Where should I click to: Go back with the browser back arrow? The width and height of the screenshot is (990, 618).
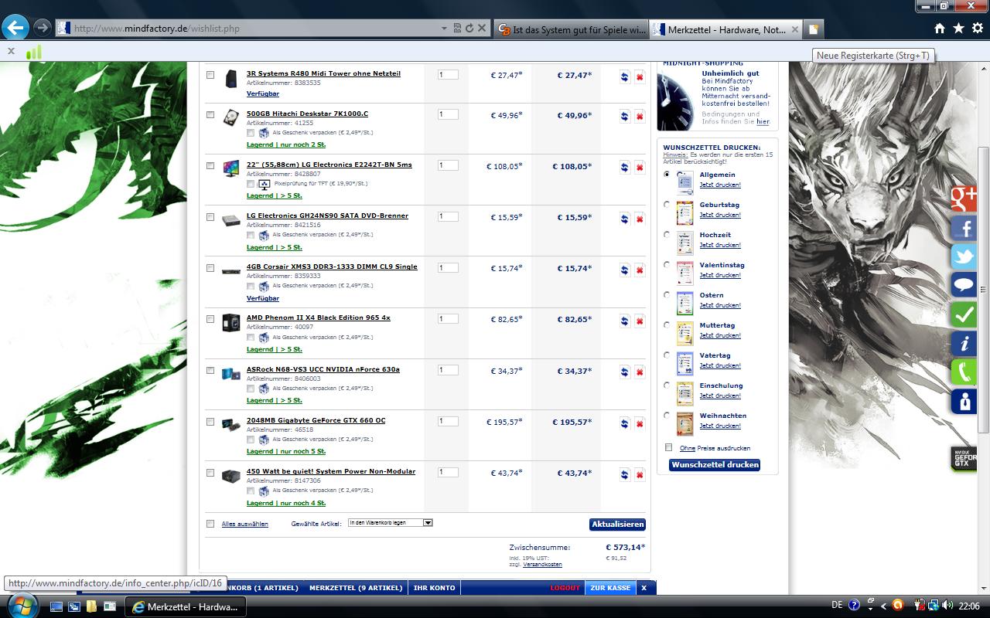(x=15, y=29)
